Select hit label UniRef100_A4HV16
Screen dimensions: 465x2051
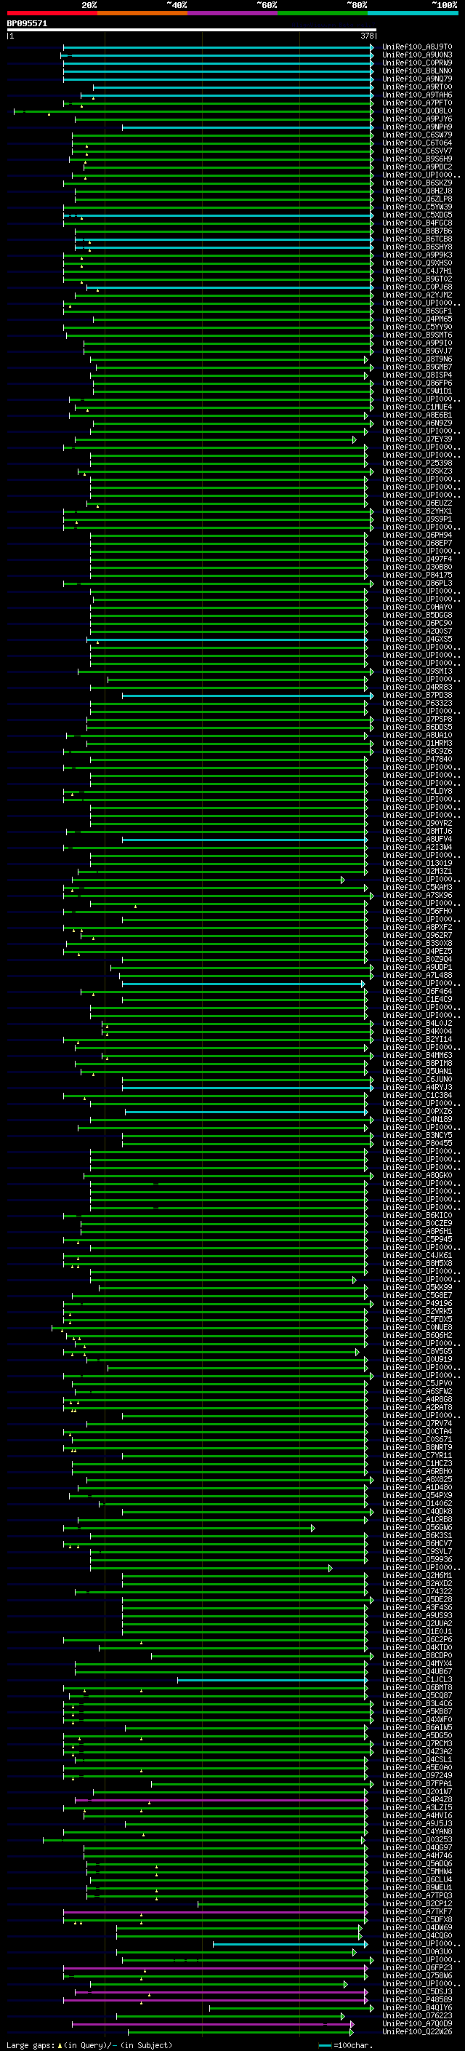(417, 1815)
